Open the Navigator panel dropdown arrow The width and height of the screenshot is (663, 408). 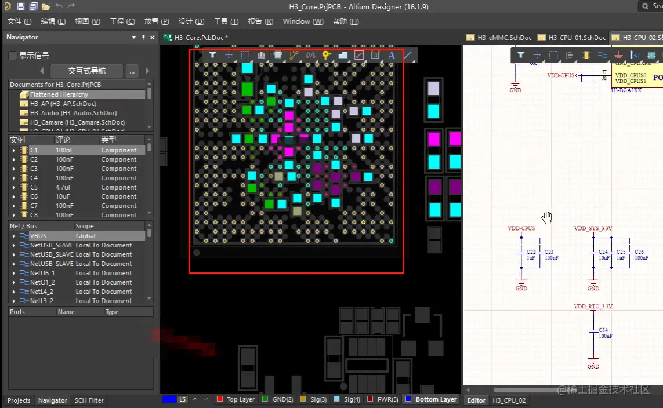tap(134, 37)
